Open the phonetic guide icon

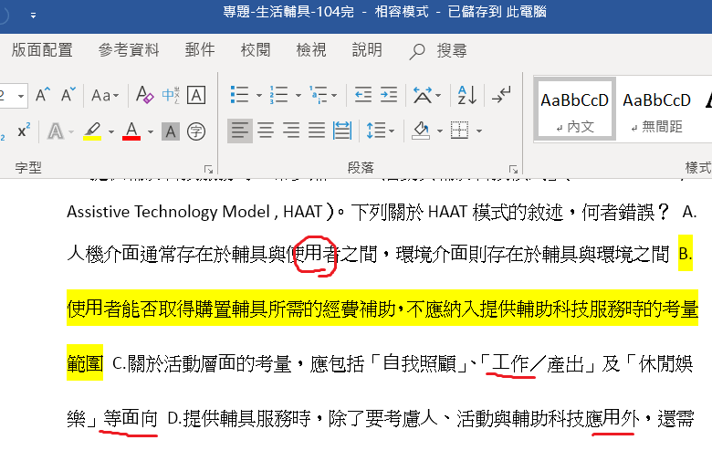point(171,95)
